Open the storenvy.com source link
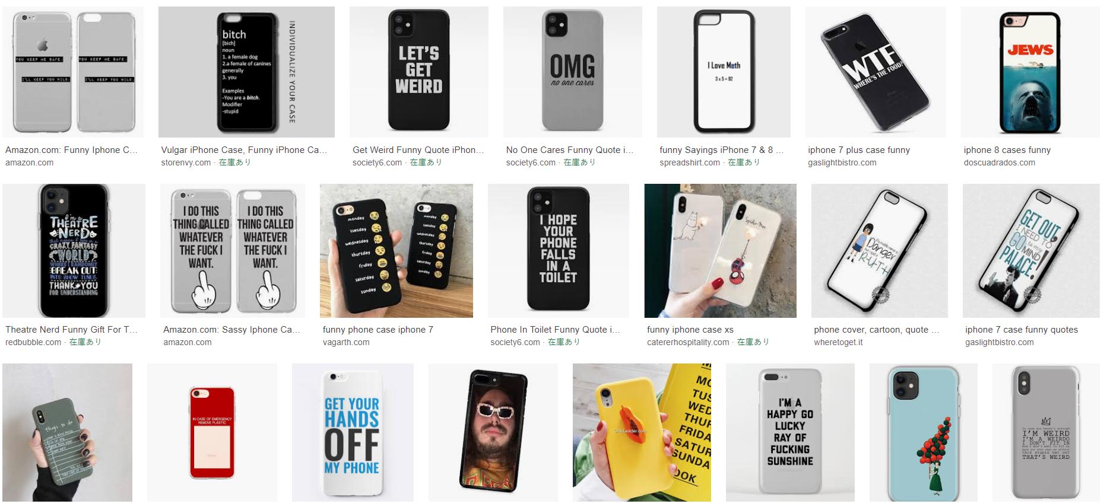 click(186, 162)
